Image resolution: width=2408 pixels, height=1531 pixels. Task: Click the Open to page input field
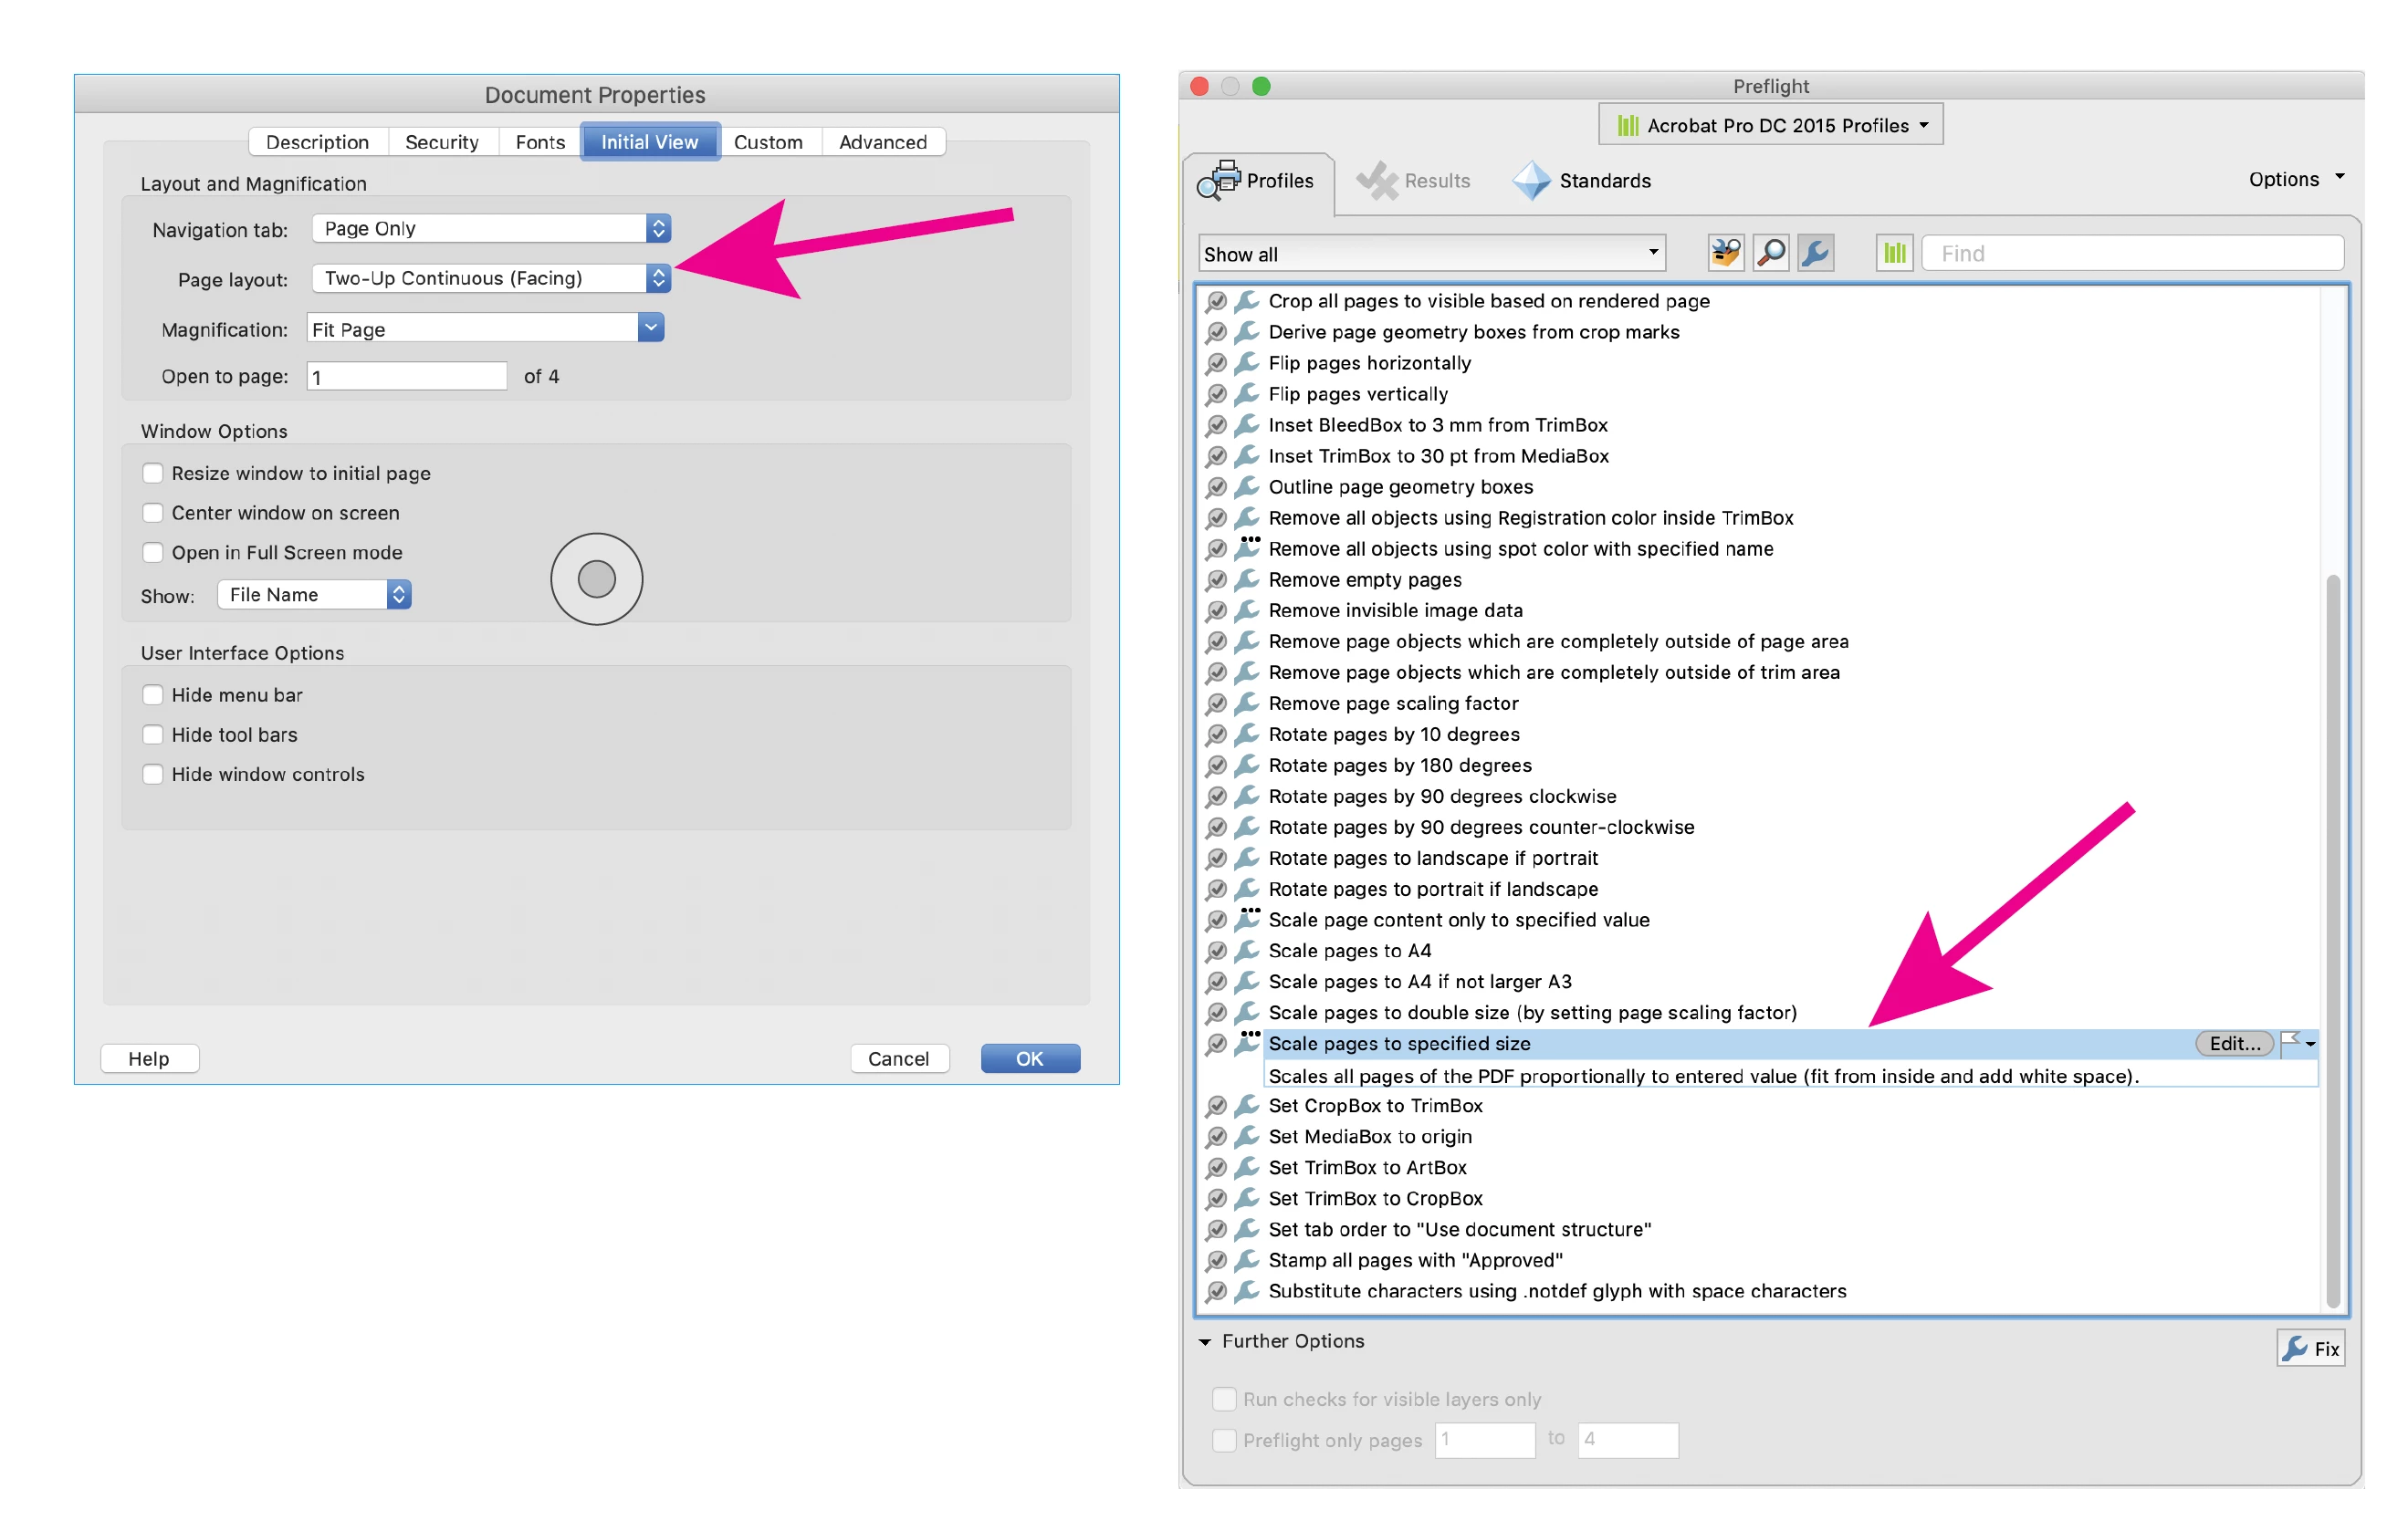pos(406,377)
